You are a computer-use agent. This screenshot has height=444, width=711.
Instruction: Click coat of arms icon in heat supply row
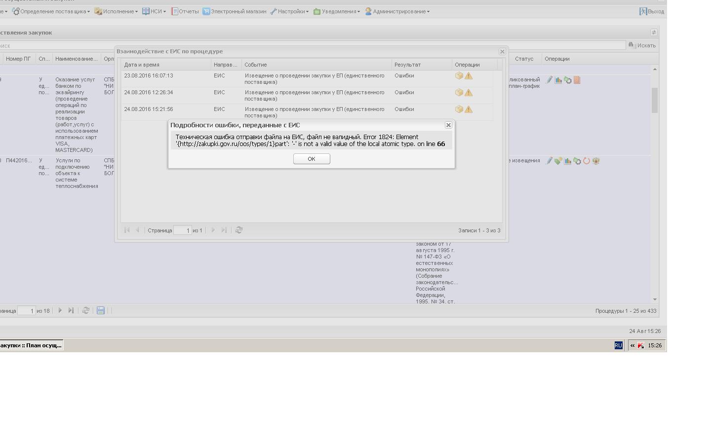tap(596, 161)
